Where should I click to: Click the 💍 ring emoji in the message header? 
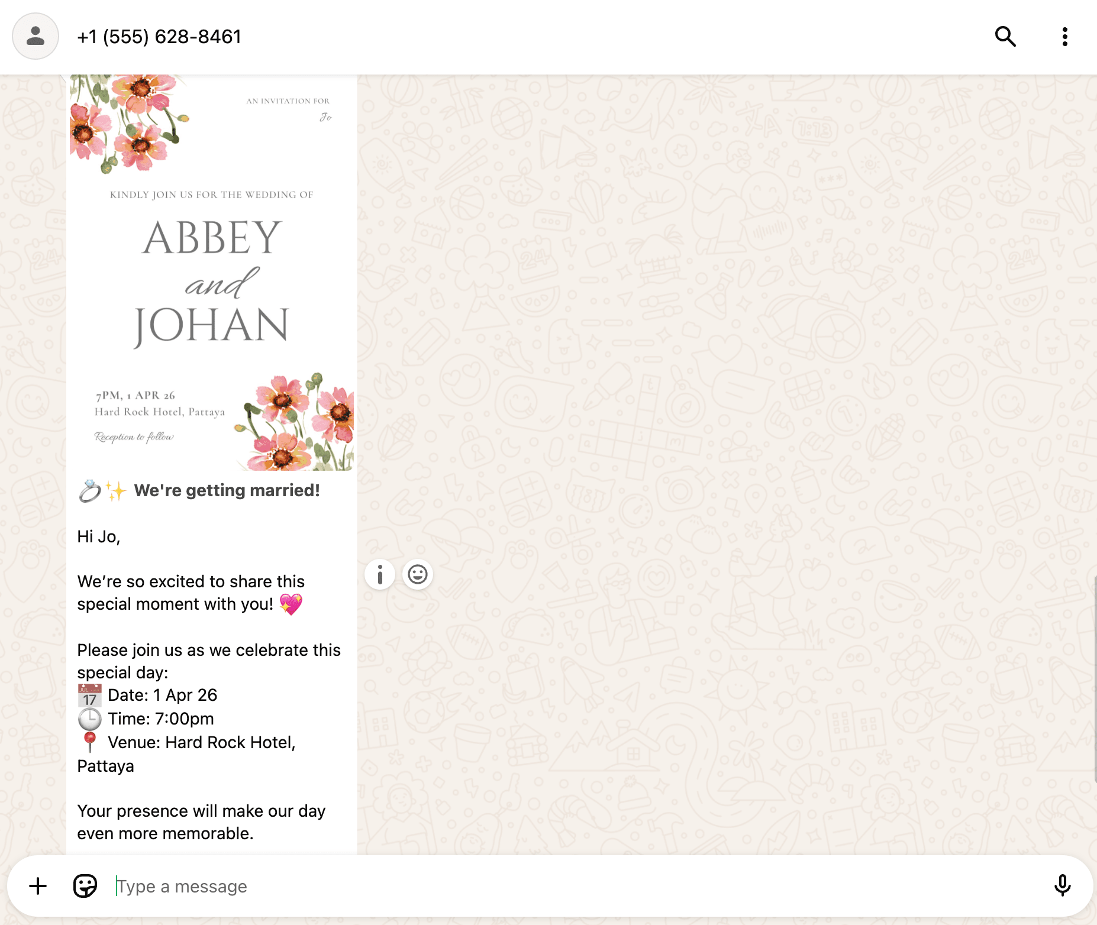point(88,490)
